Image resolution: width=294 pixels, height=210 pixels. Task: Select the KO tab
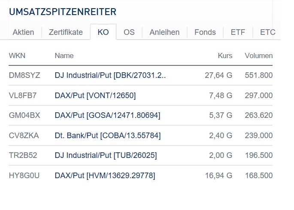tap(103, 32)
